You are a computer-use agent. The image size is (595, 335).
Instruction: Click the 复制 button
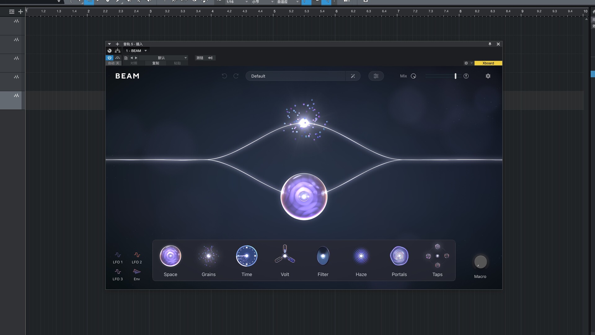pyautogui.click(x=156, y=63)
